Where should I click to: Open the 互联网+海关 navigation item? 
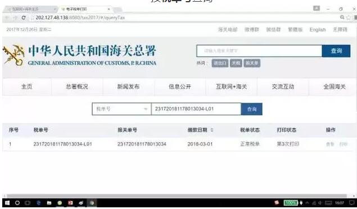pyautogui.click(x=231, y=87)
